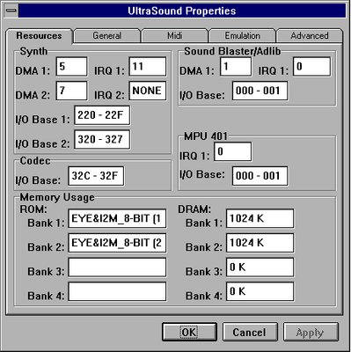351x352 pixels.
Task: Click DRAM Bank 2 field showing 1024 K
Action: [x=260, y=243]
